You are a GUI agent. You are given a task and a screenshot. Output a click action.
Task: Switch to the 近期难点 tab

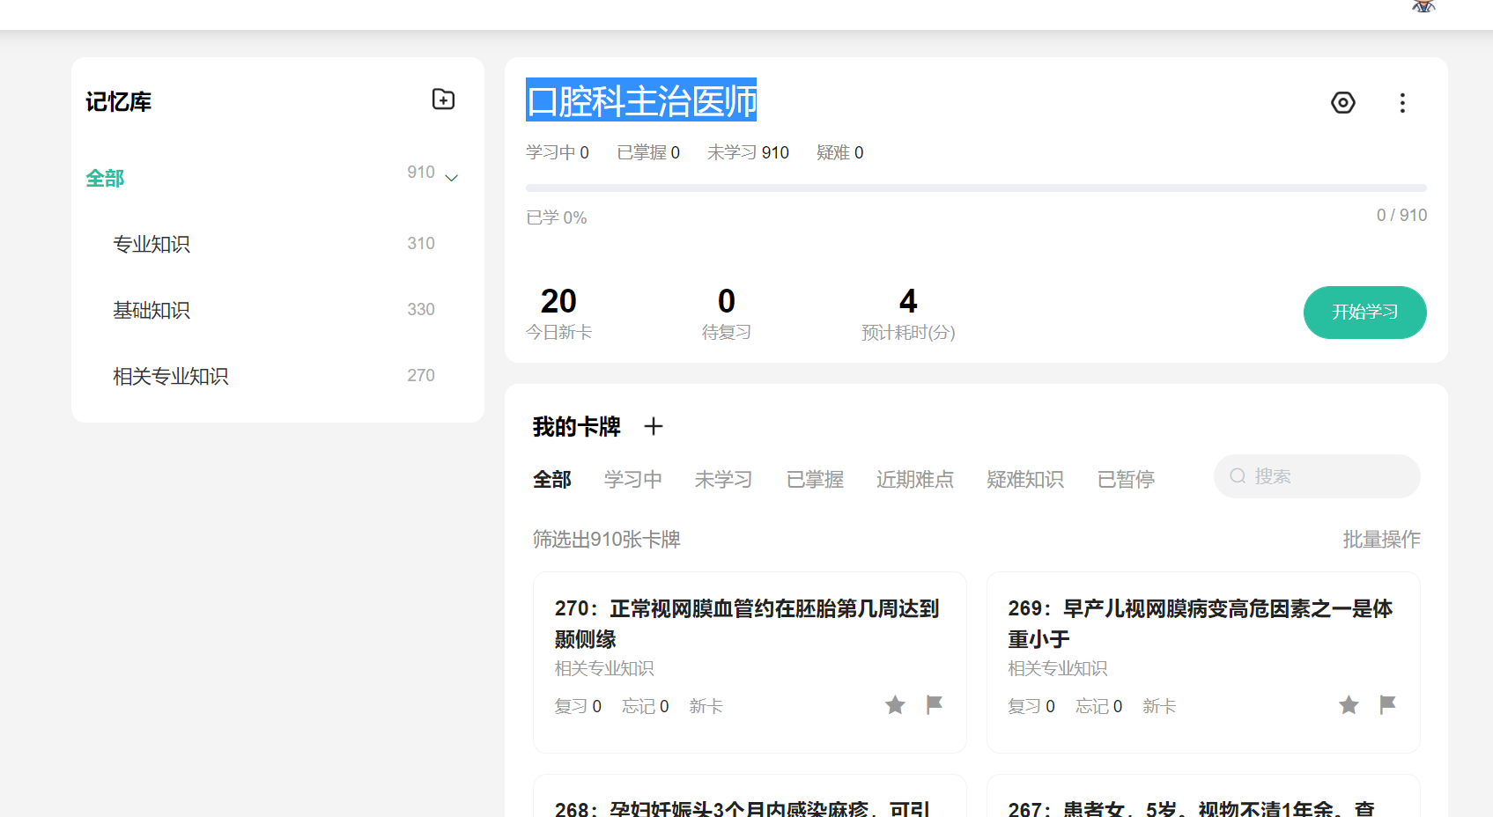[x=915, y=480]
